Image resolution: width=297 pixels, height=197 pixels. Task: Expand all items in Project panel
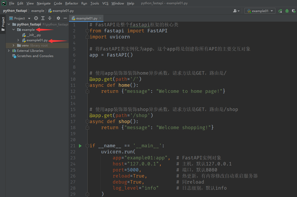coord(43,18)
